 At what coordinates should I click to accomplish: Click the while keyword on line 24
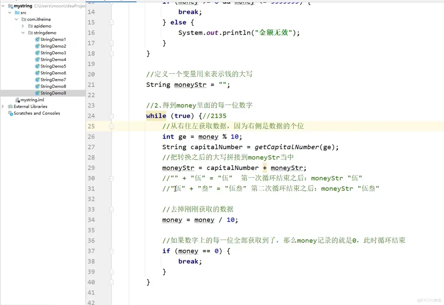[x=156, y=116]
